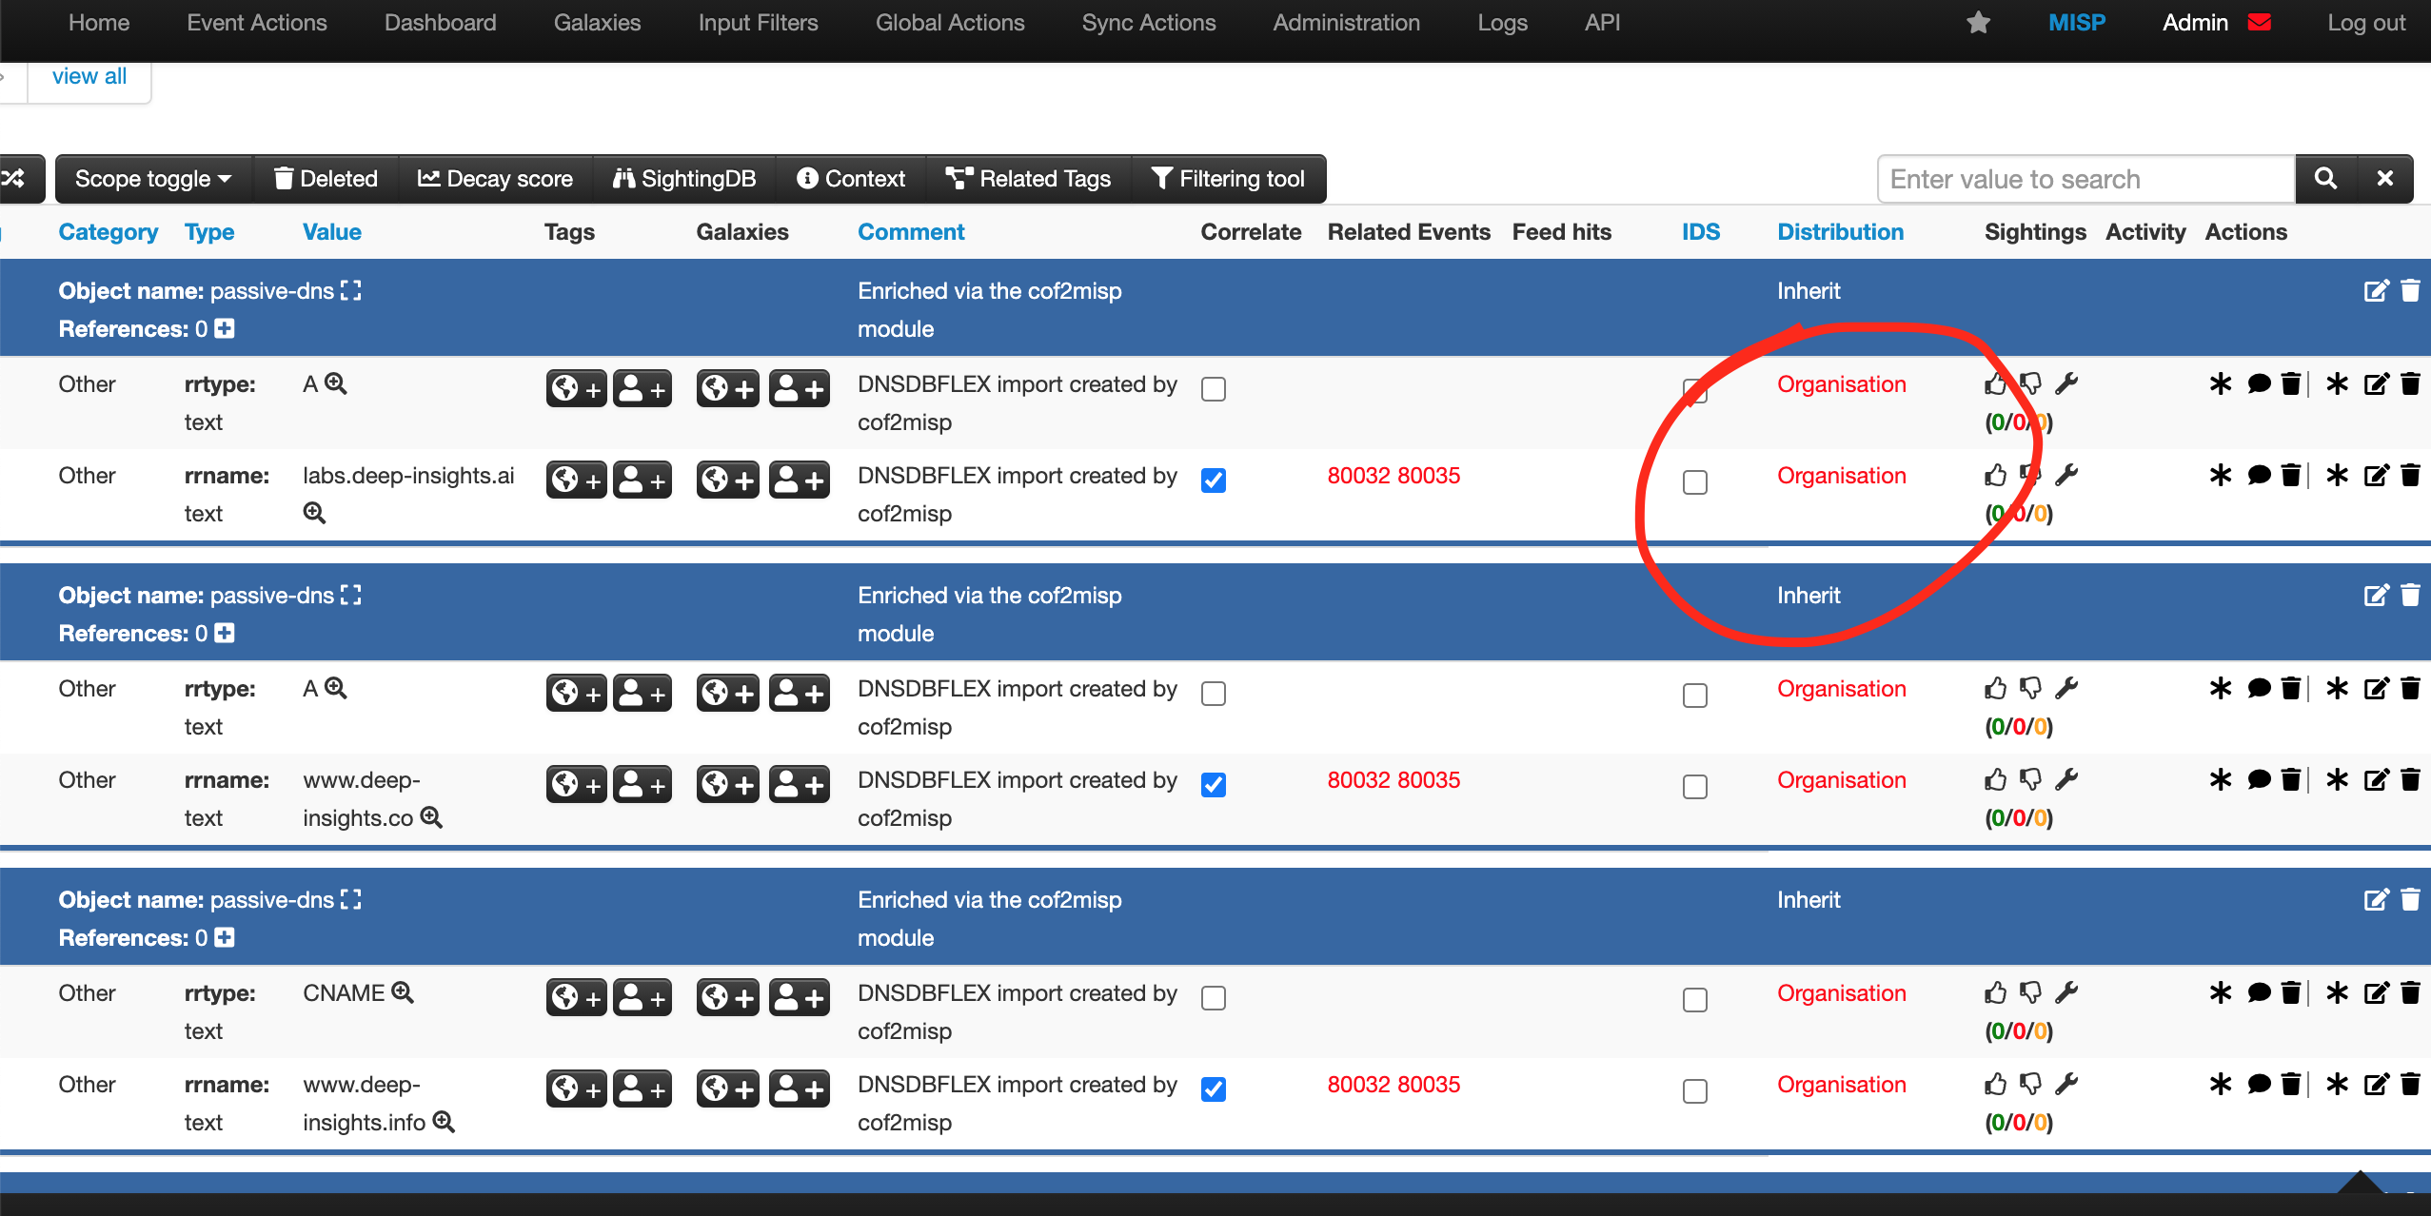Edit the first passive-dns object
This screenshot has width=2431, height=1216.
coord(2376,291)
